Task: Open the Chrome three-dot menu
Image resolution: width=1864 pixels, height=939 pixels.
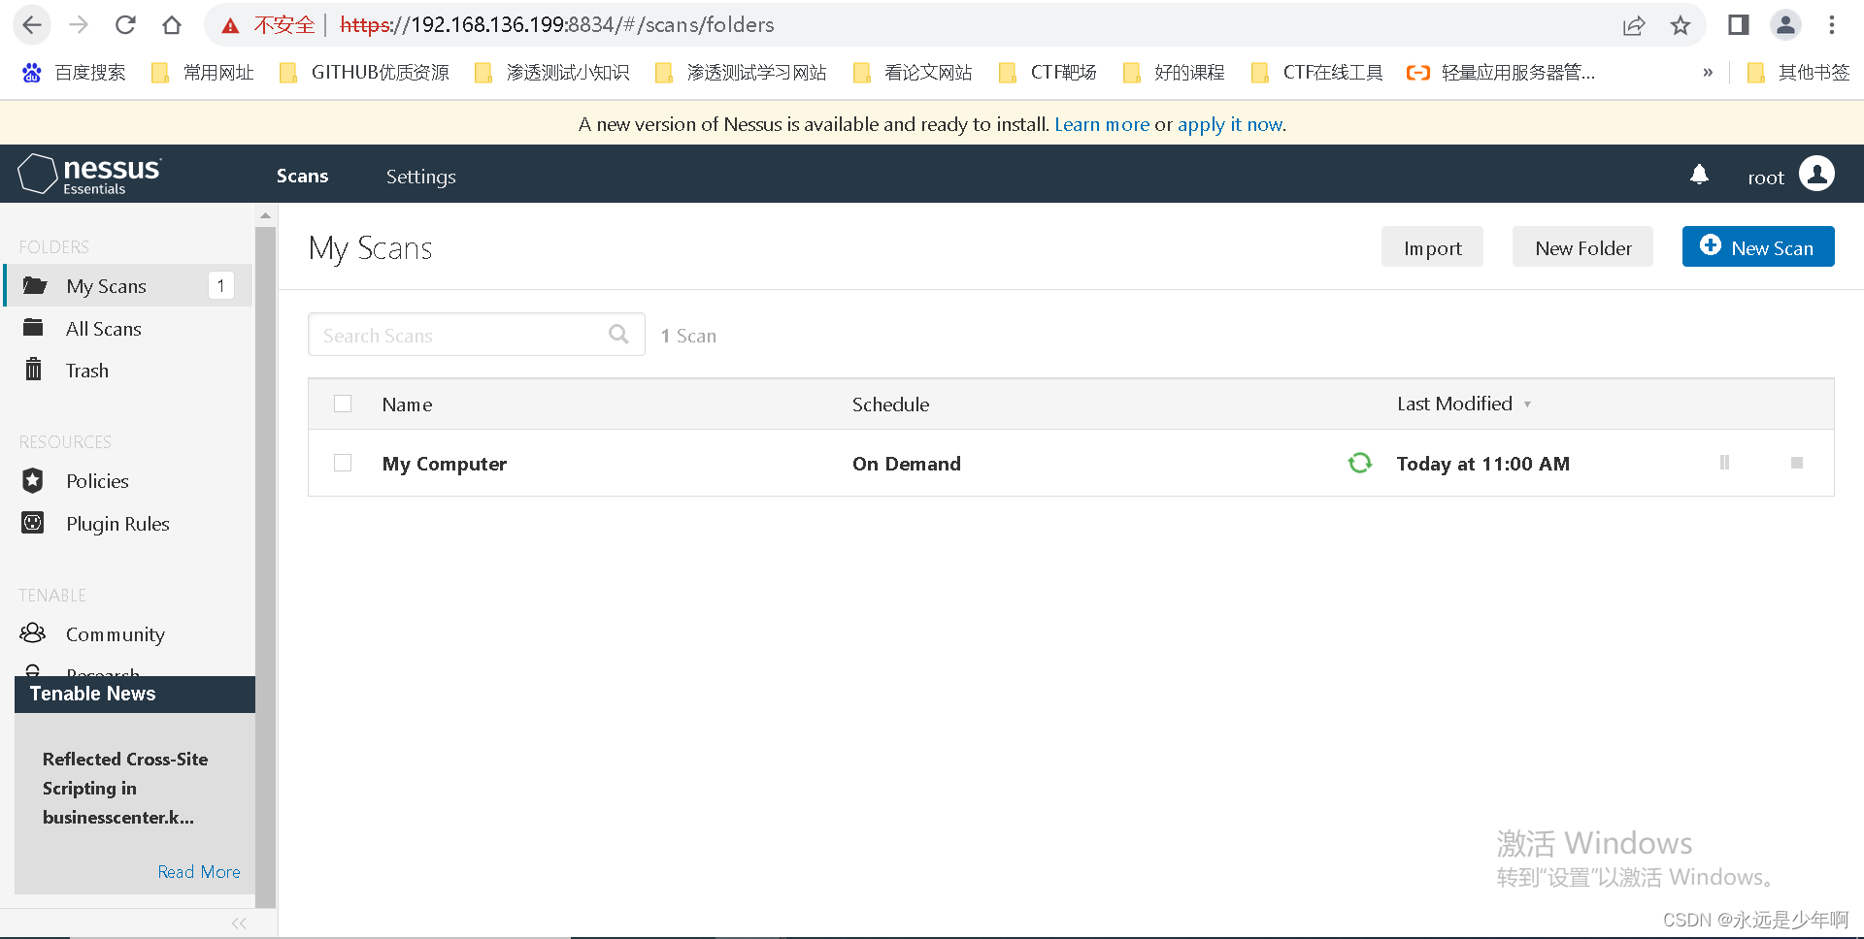Action: [x=1832, y=25]
